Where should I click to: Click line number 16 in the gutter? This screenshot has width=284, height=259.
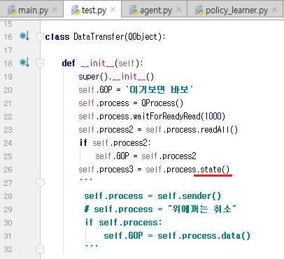tap(8, 37)
